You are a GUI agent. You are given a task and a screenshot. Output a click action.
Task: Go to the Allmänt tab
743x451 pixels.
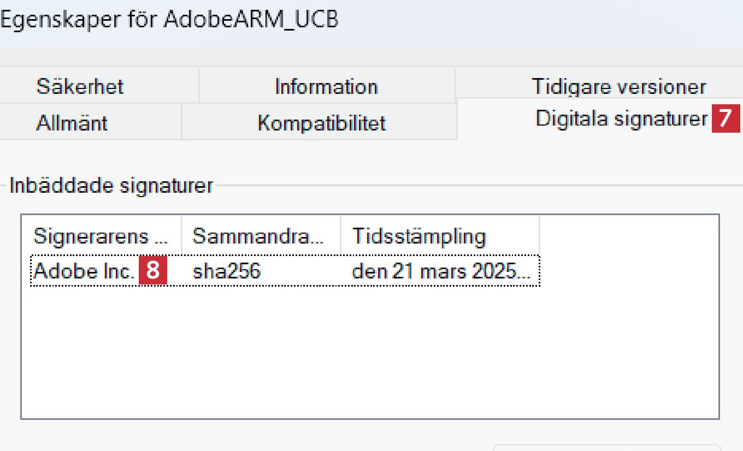72,123
